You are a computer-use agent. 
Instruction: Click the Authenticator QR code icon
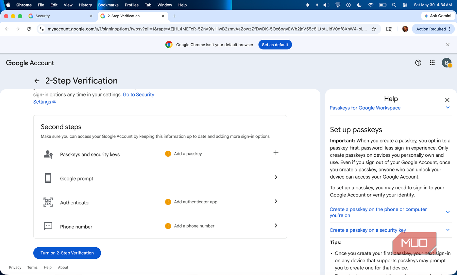pyautogui.click(x=48, y=202)
